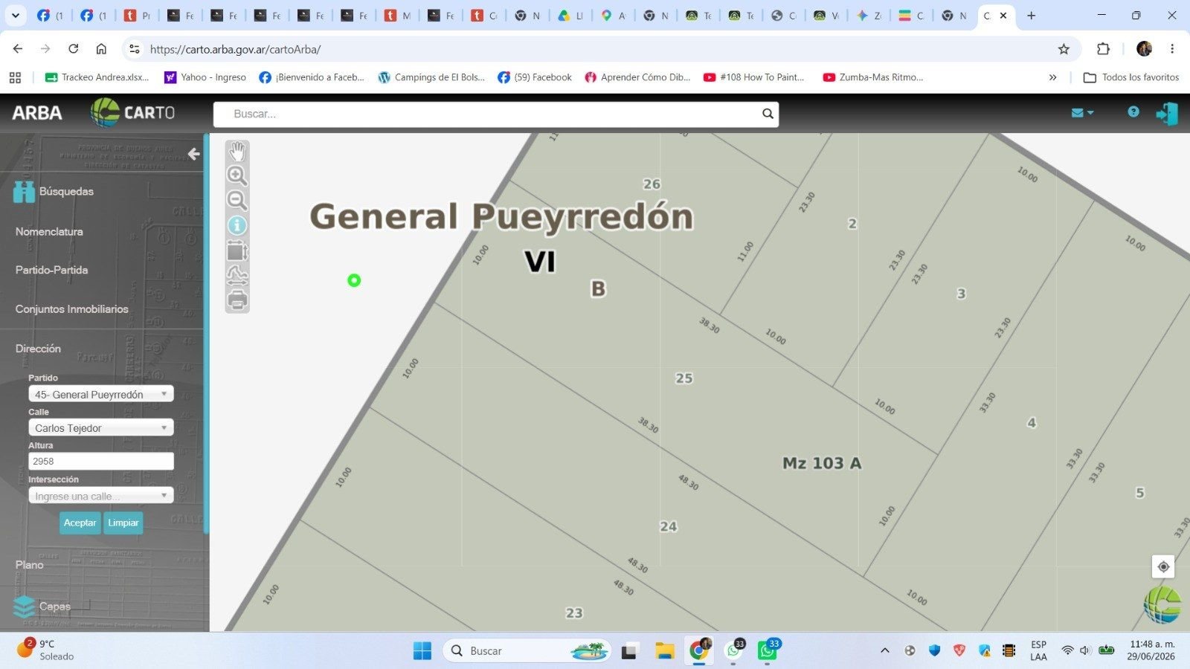Click the Windows taskbar Buscar box
1190x669 pixels.
pos(527,651)
